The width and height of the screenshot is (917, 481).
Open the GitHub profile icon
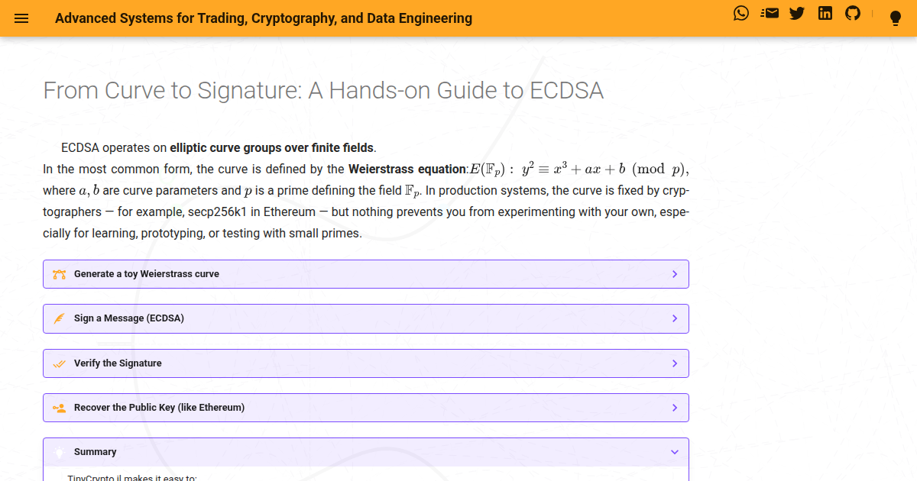click(853, 13)
